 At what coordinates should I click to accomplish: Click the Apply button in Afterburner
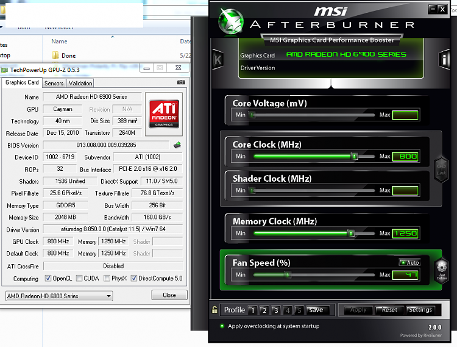[358, 310]
